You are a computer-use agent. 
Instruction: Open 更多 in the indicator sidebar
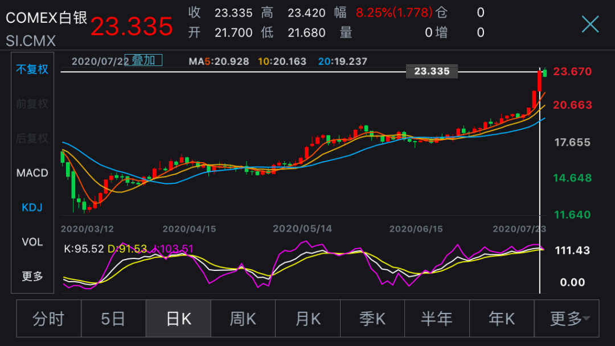32,276
